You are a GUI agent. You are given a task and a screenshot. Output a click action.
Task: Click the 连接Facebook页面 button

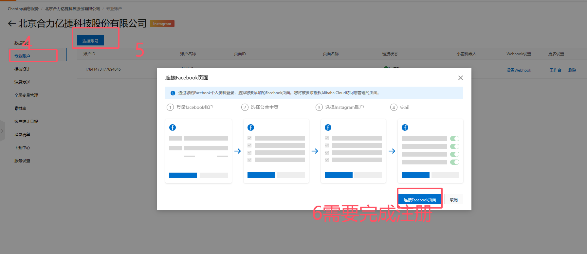pos(420,199)
